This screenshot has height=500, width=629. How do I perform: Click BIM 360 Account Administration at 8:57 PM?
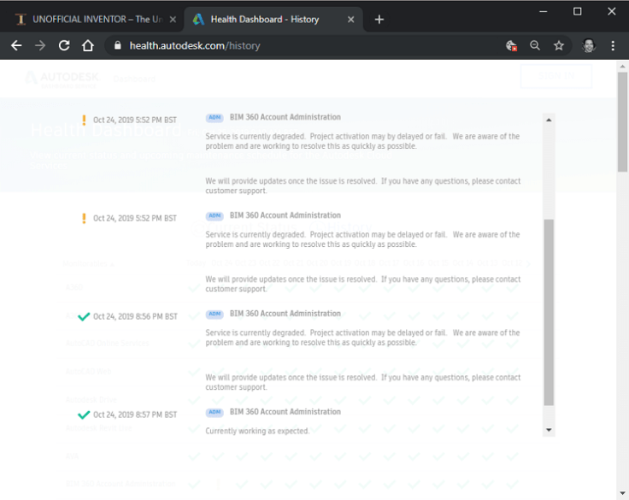coord(285,412)
